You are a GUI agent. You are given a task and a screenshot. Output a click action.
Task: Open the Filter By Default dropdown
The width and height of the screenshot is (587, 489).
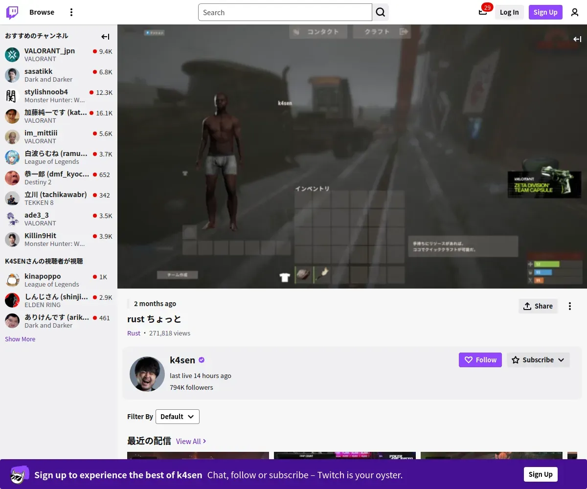click(178, 417)
